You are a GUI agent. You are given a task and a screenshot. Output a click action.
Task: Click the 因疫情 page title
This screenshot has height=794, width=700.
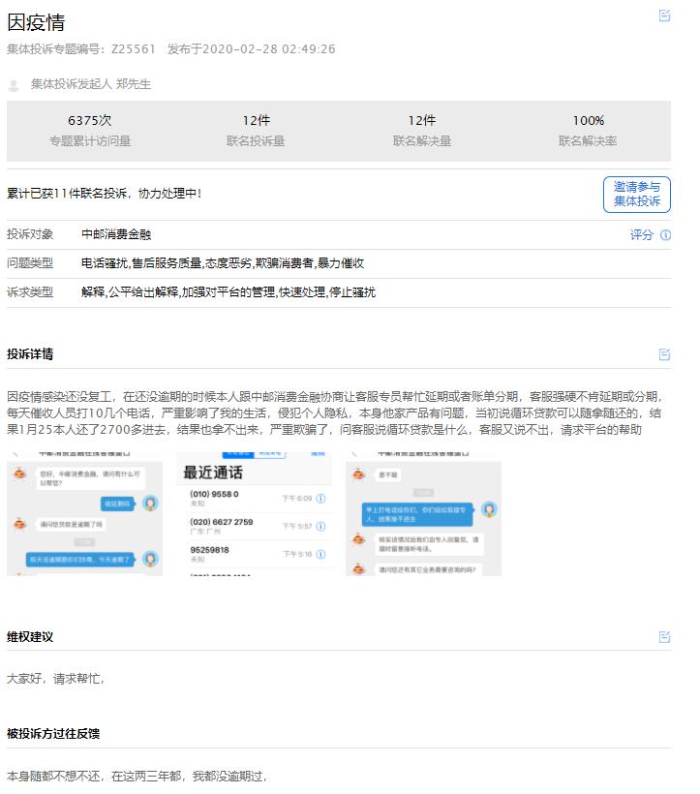point(36,23)
